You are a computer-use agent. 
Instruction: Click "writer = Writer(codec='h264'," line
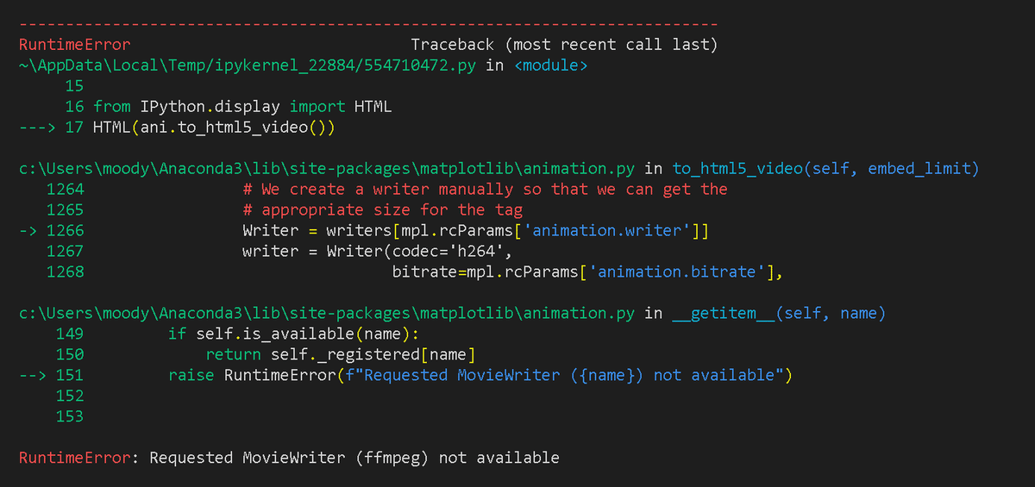(x=377, y=251)
